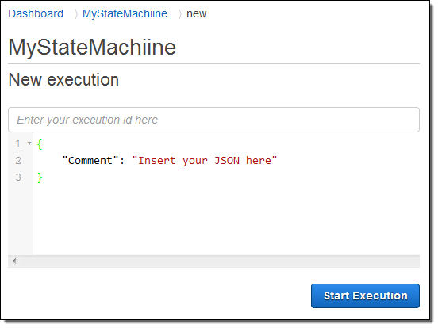Select the 'new' breadcrumb item
Image resolution: width=438 pixels, height=328 pixels.
[196, 13]
